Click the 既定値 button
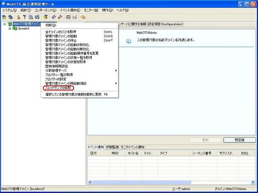Viewport: 258px width, 193px height. coord(239,140)
